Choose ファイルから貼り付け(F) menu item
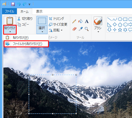 [26, 44]
